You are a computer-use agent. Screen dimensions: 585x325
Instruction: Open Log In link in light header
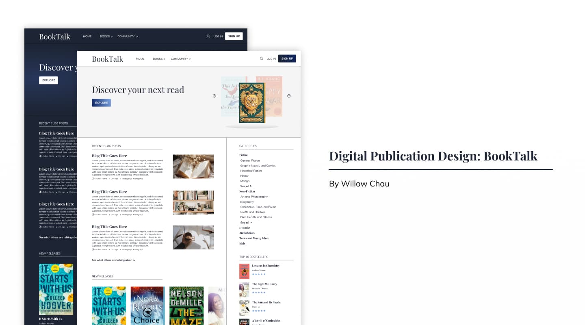tap(271, 59)
